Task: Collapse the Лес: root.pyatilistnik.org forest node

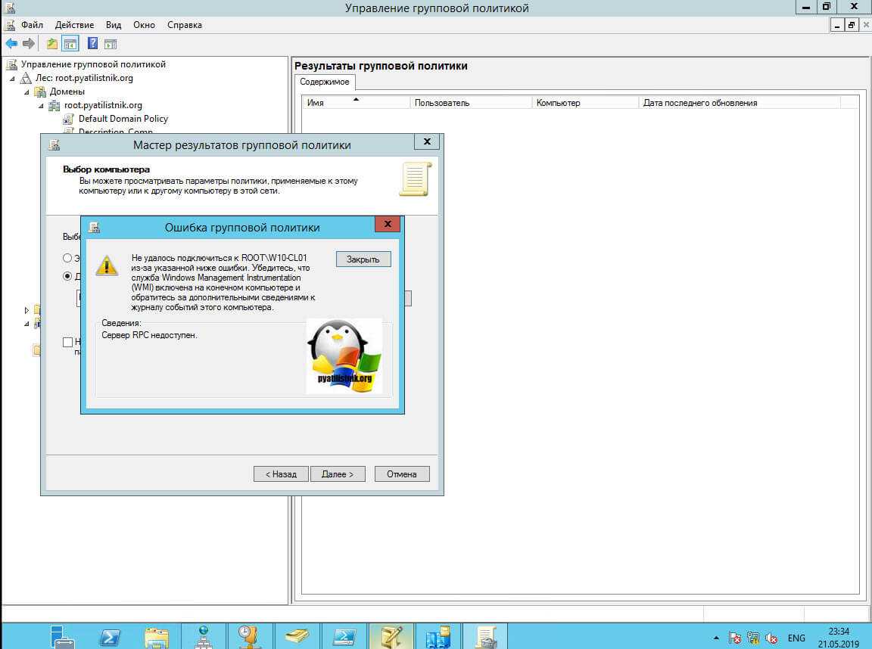Action: [x=13, y=79]
